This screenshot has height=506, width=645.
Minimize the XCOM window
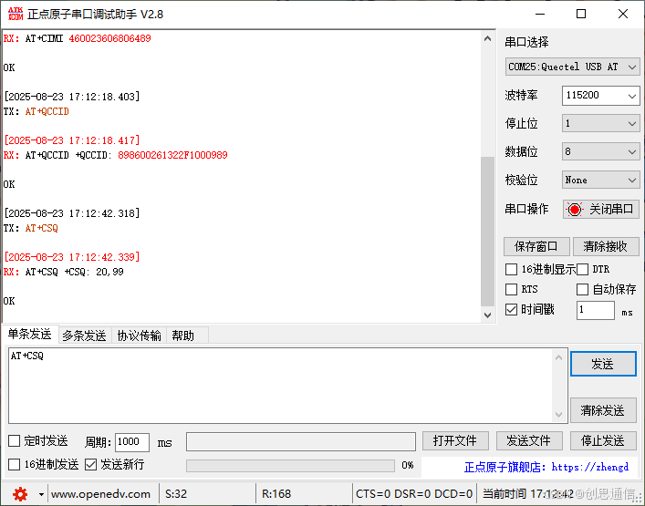[540, 14]
